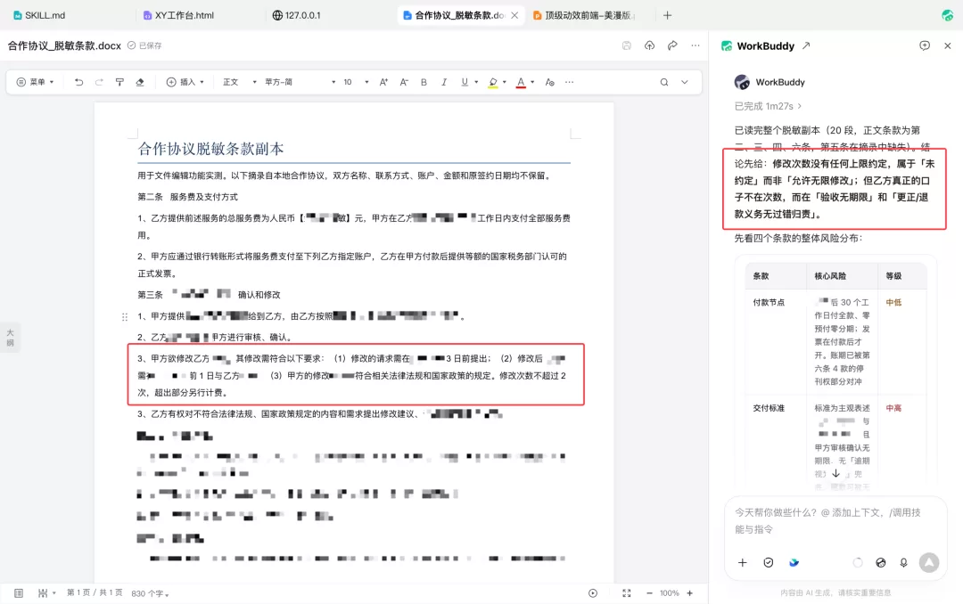Click the WorkBuddy chat input field
This screenshot has height=604, width=963.
click(835, 520)
